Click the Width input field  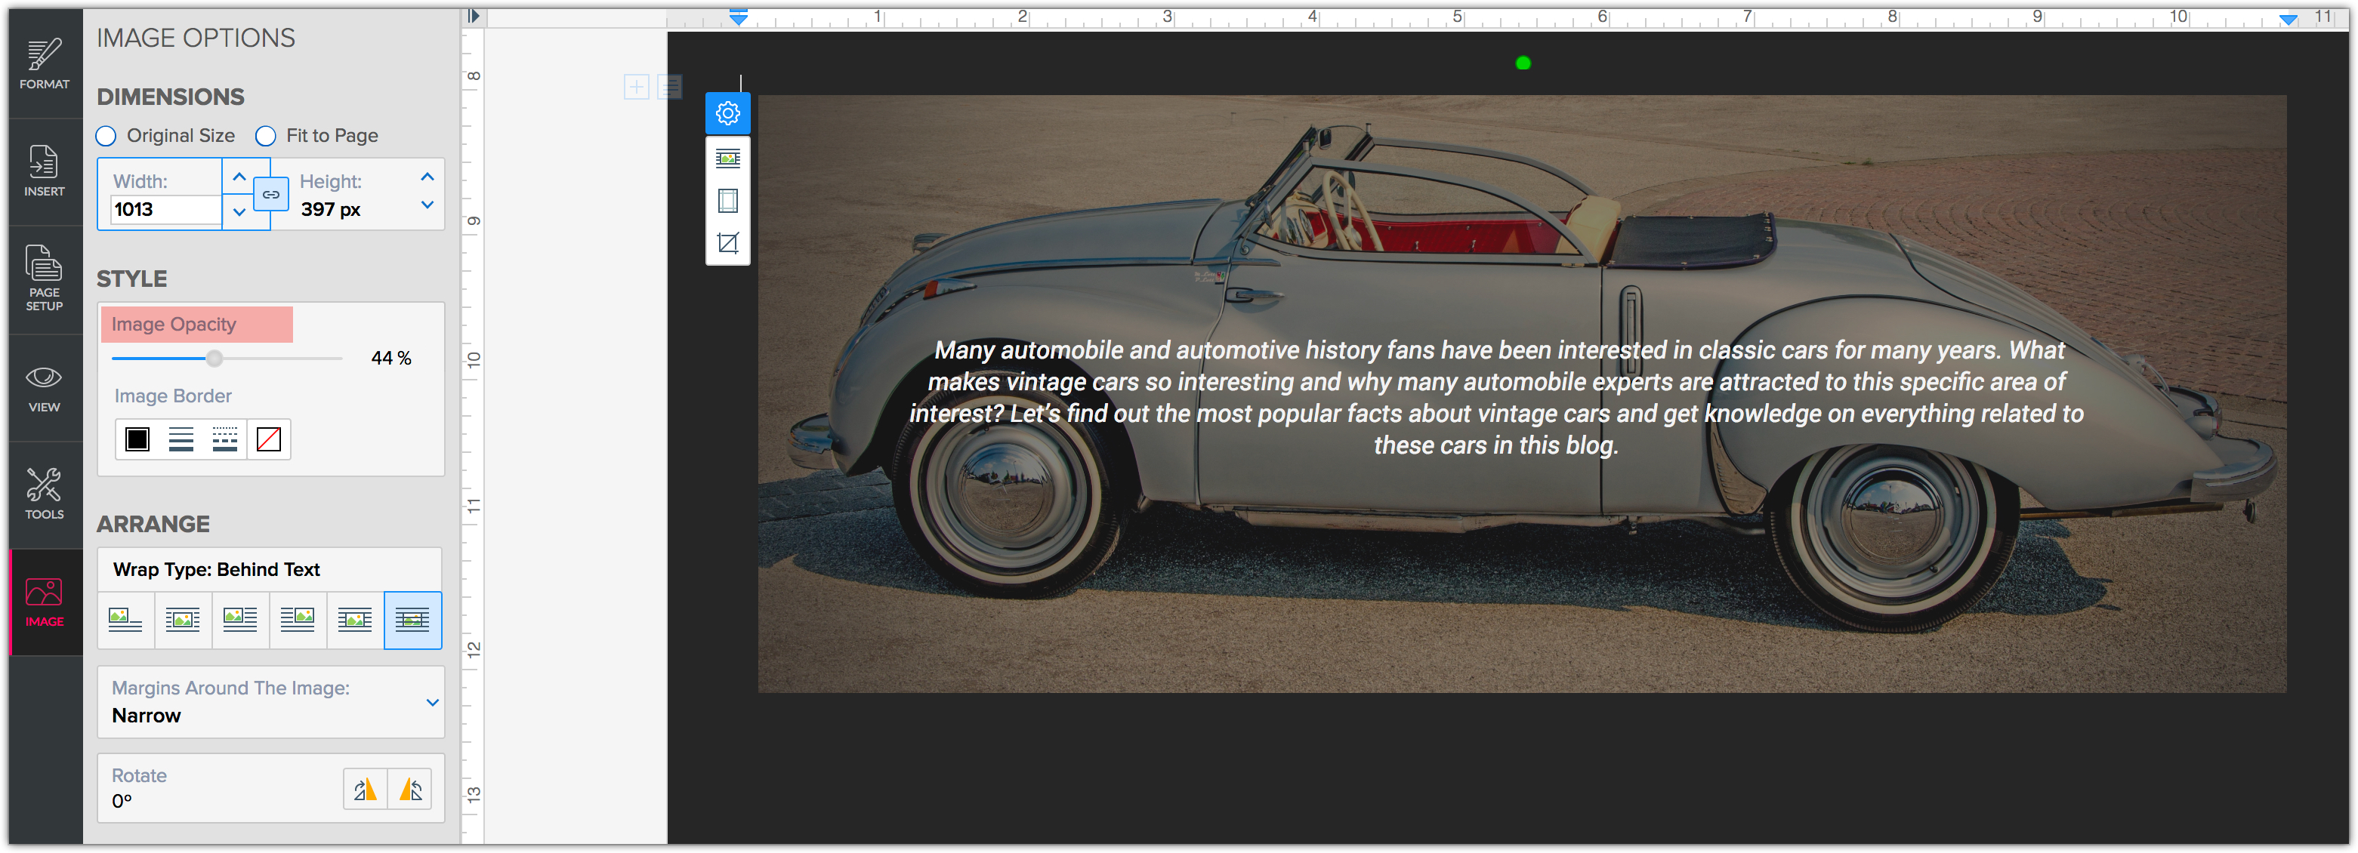[165, 210]
